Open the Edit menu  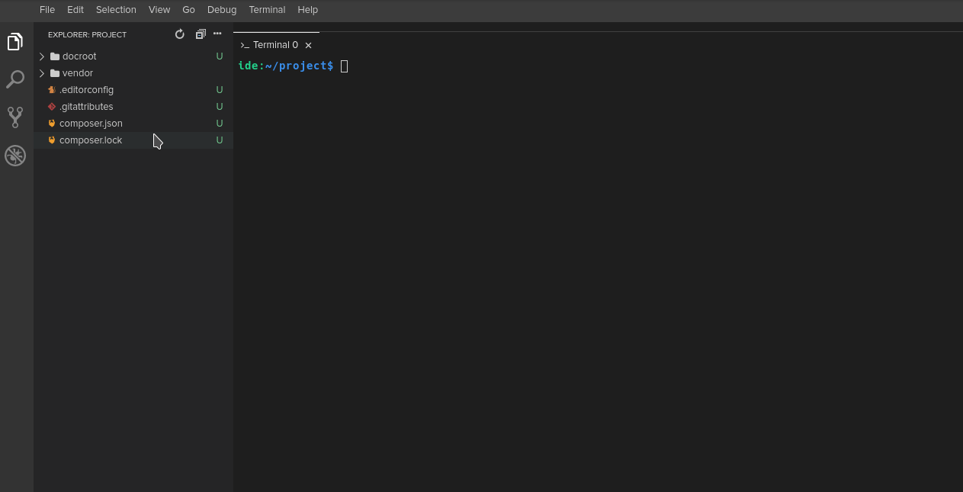[75, 10]
